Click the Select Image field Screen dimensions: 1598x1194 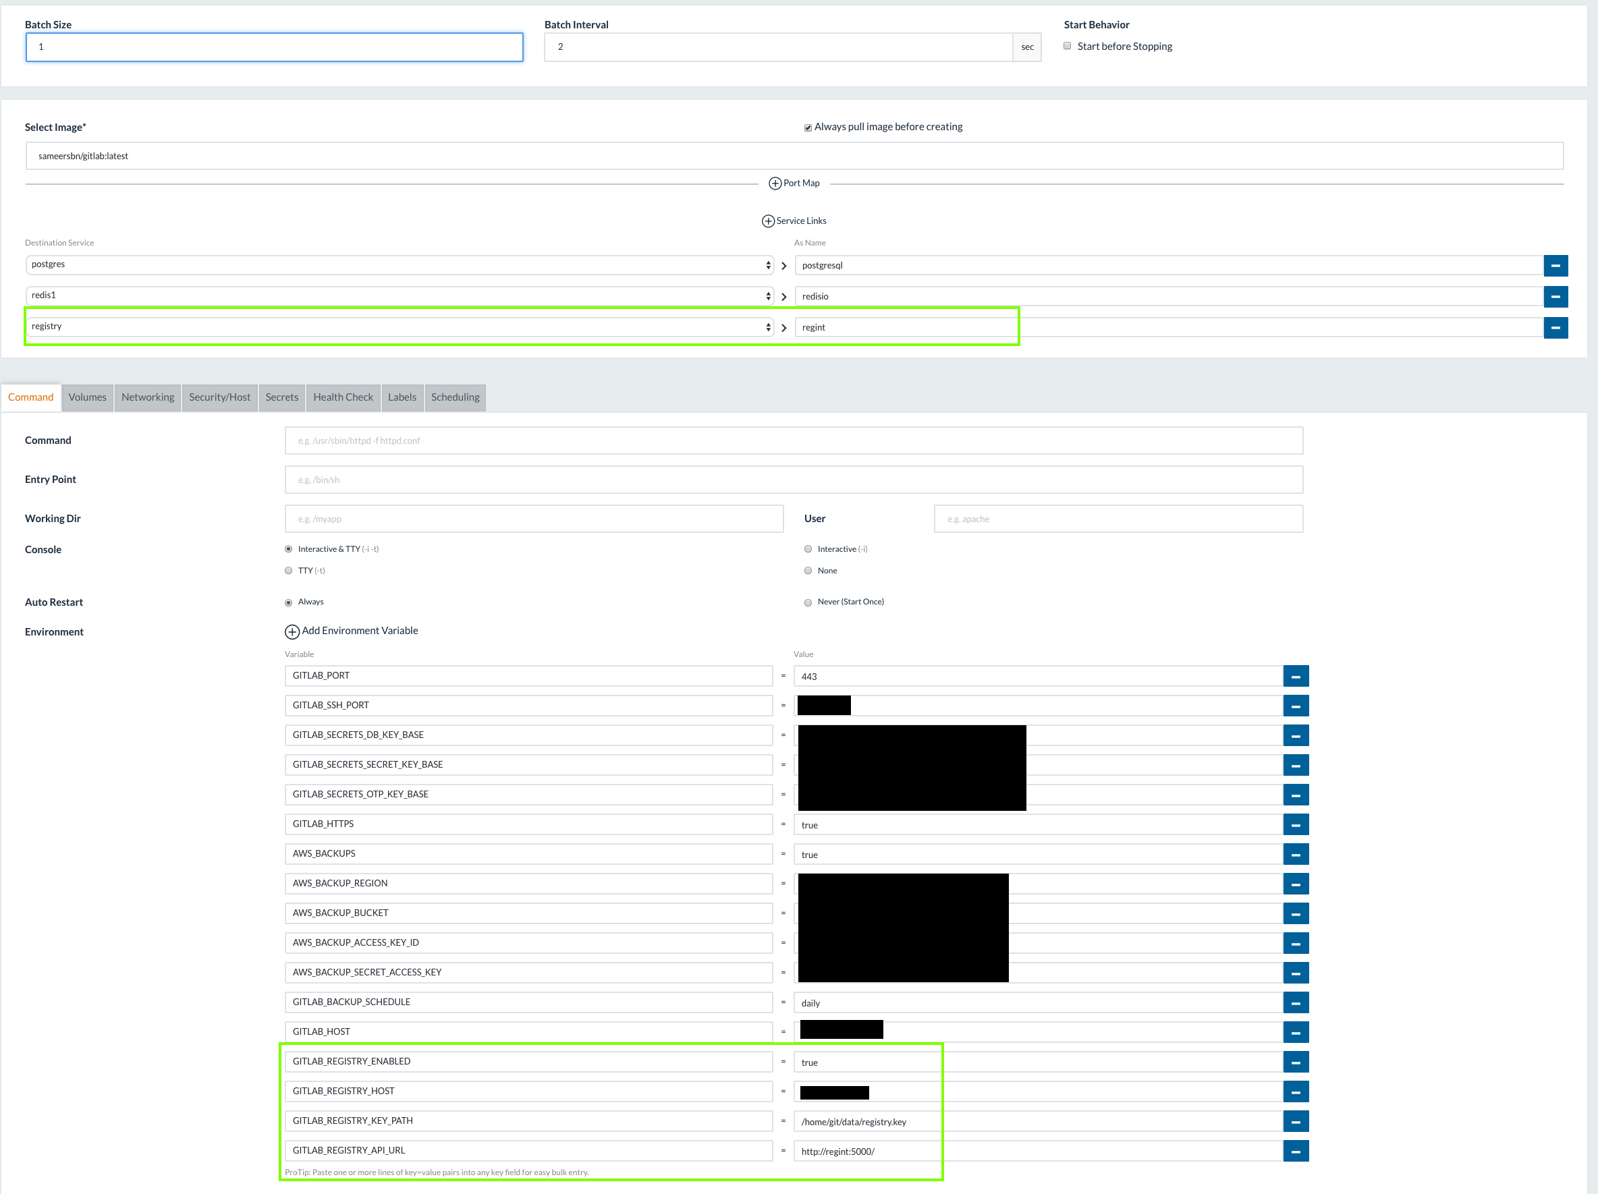[x=795, y=156]
